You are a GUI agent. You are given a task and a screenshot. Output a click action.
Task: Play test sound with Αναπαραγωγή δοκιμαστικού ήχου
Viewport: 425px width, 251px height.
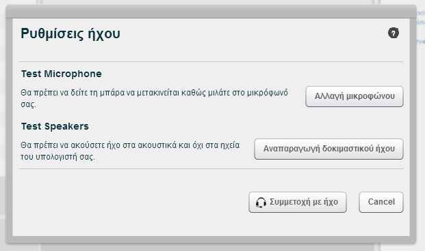coord(329,149)
